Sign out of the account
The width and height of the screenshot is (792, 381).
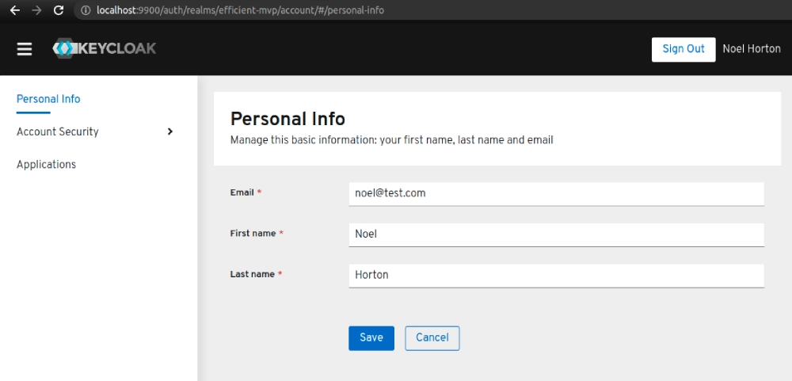point(683,50)
